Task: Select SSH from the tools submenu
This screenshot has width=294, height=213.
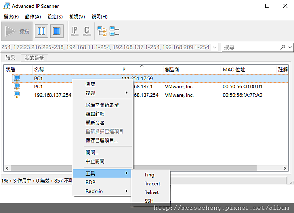Action: (x=150, y=201)
